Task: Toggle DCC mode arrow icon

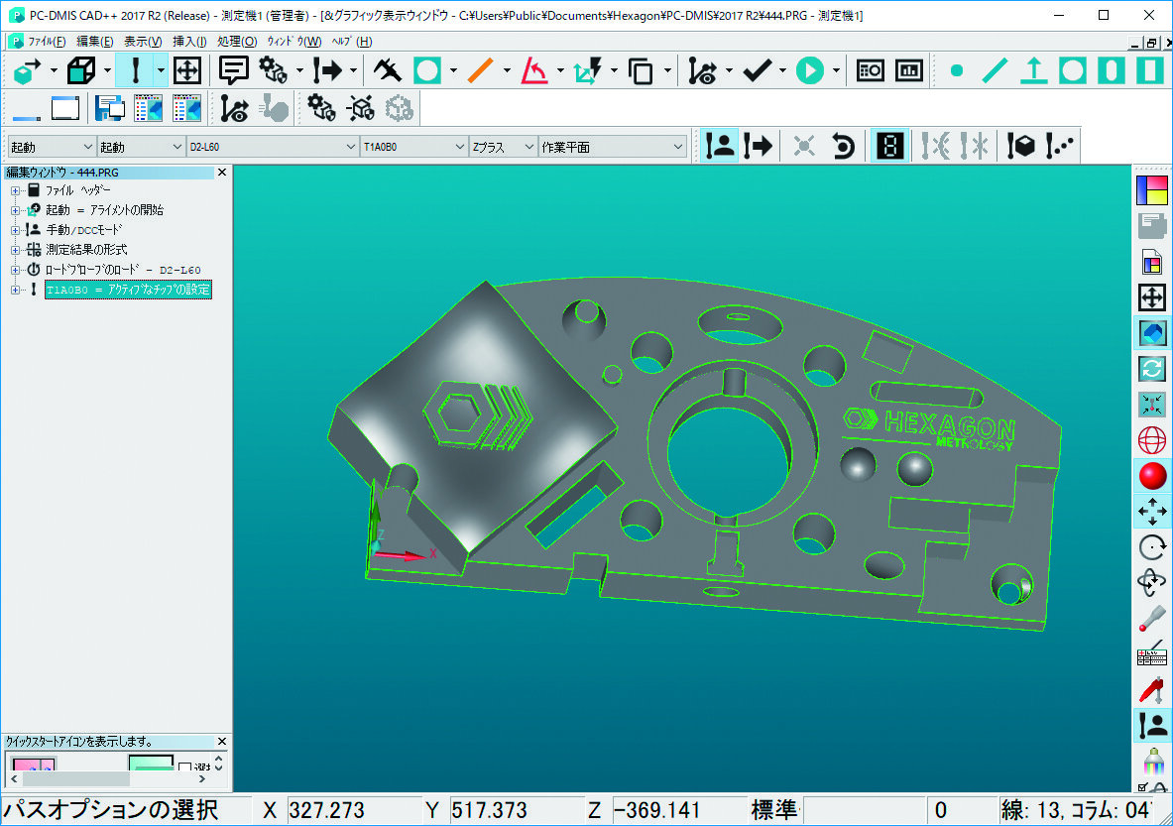Action: [x=759, y=146]
